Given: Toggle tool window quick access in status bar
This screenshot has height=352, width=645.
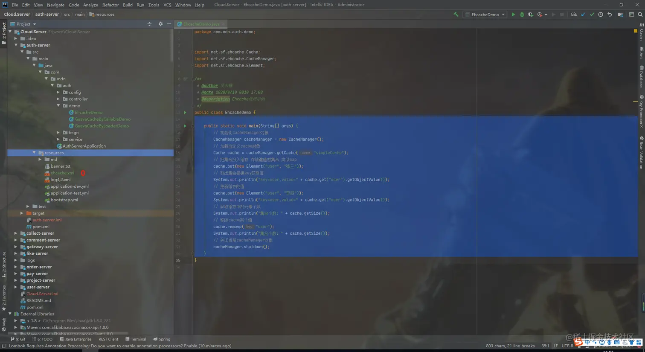Looking at the screenshot, I should (x=4, y=346).
